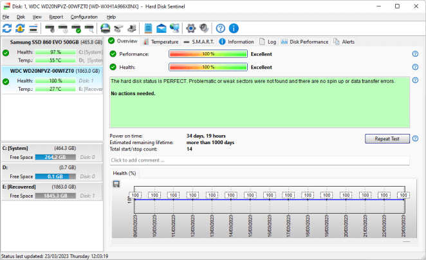The image size is (426, 260).
Task: Open settings with the gear icon
Action: (190, 28)
